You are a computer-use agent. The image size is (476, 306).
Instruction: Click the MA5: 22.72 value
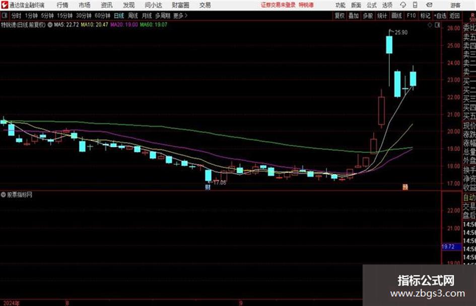click(66, 25)
